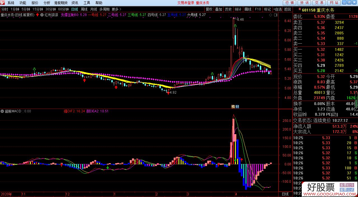This screenshot has width=358, height=197.
Task: Click the 2020年 date label on timeline
Action: pos(6,194)
